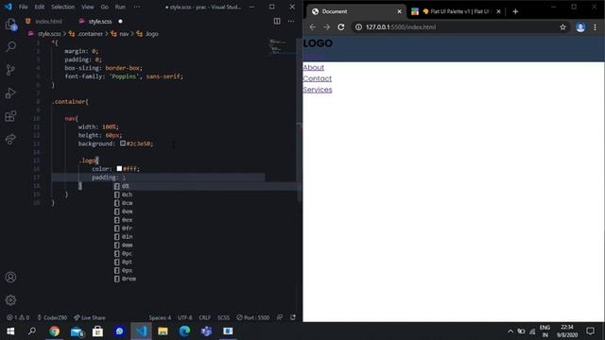
Task: Open the Extensions view
Action: (10, 116)
